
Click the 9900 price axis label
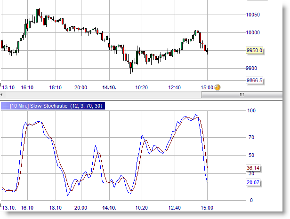tap(251, 68)
